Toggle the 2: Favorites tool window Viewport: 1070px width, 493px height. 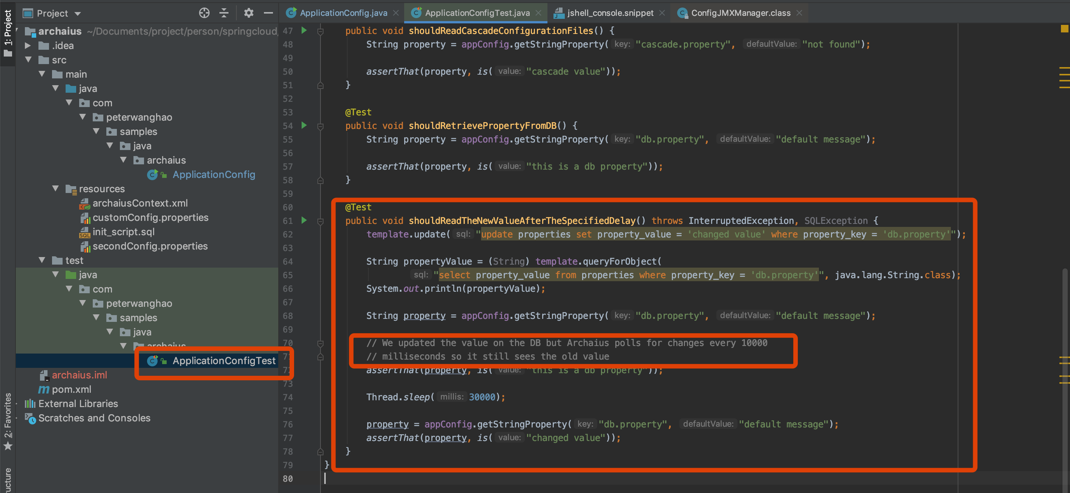[8, 420]
